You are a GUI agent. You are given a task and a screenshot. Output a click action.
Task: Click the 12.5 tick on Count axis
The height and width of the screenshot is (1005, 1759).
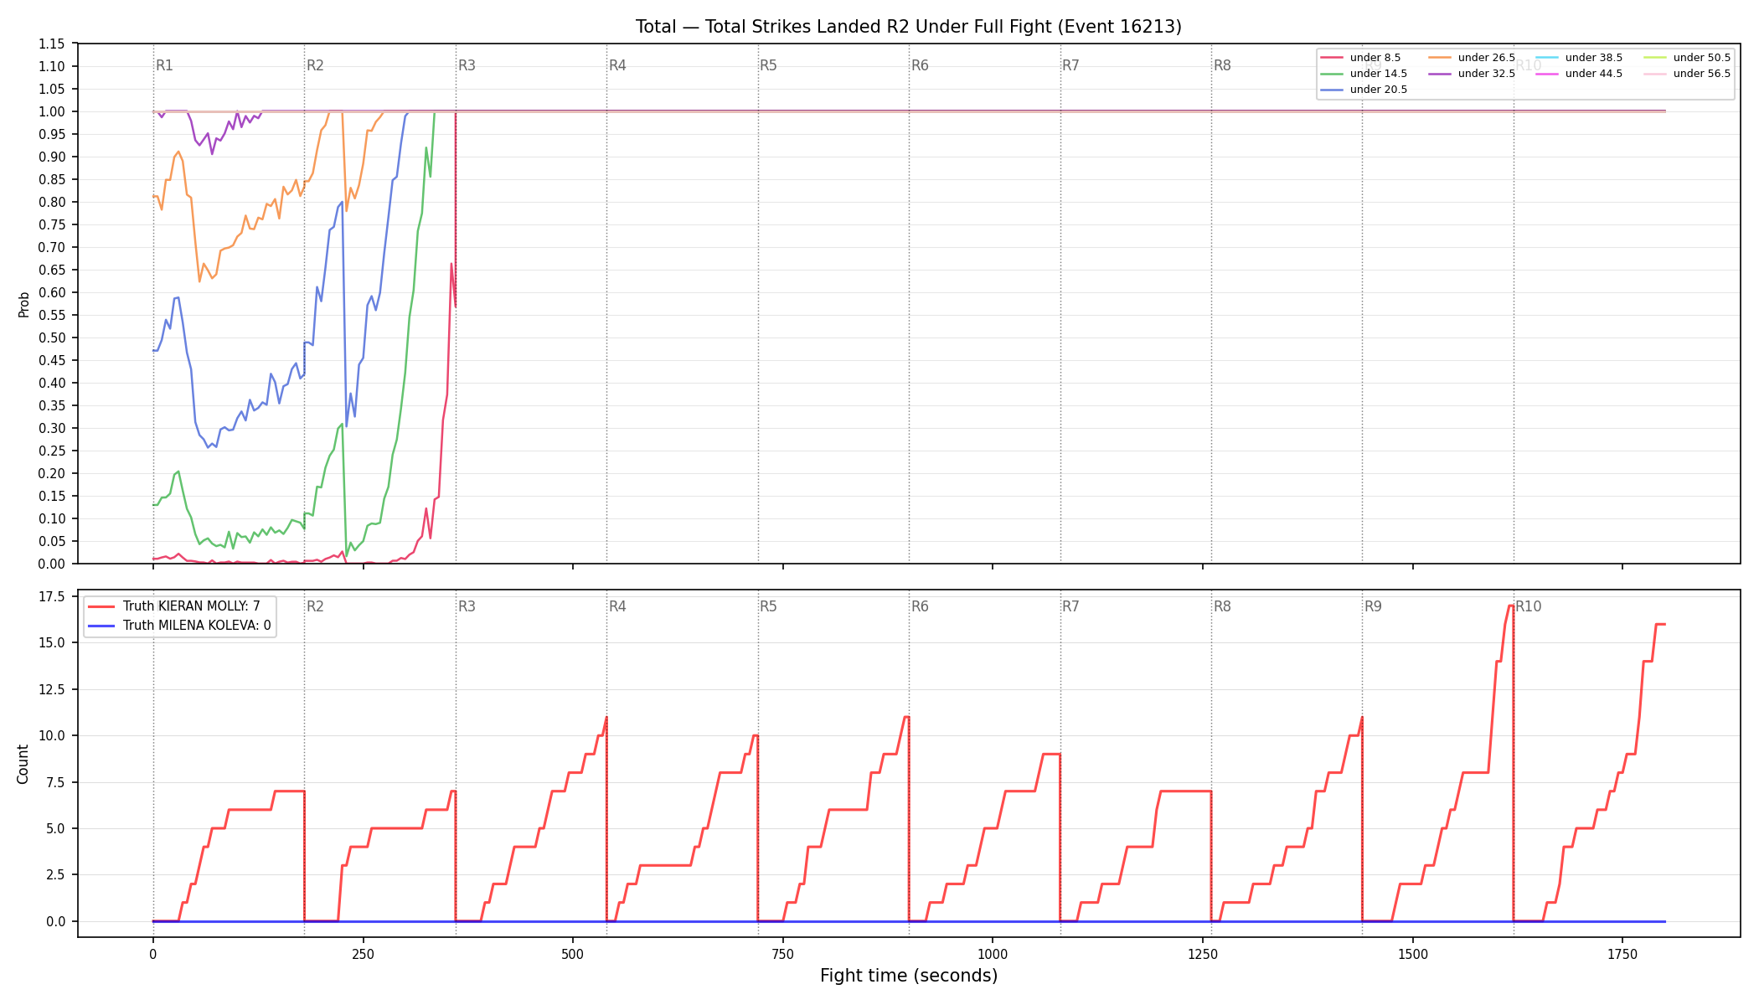[52, 689]
